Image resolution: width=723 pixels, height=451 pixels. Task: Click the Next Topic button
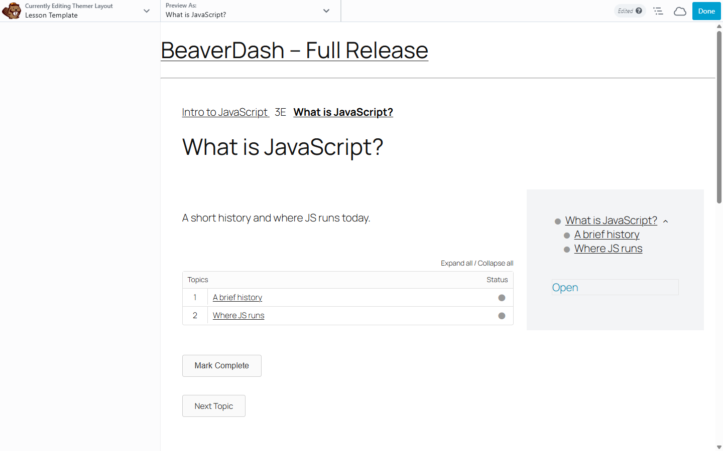click(x=214, y=406)
